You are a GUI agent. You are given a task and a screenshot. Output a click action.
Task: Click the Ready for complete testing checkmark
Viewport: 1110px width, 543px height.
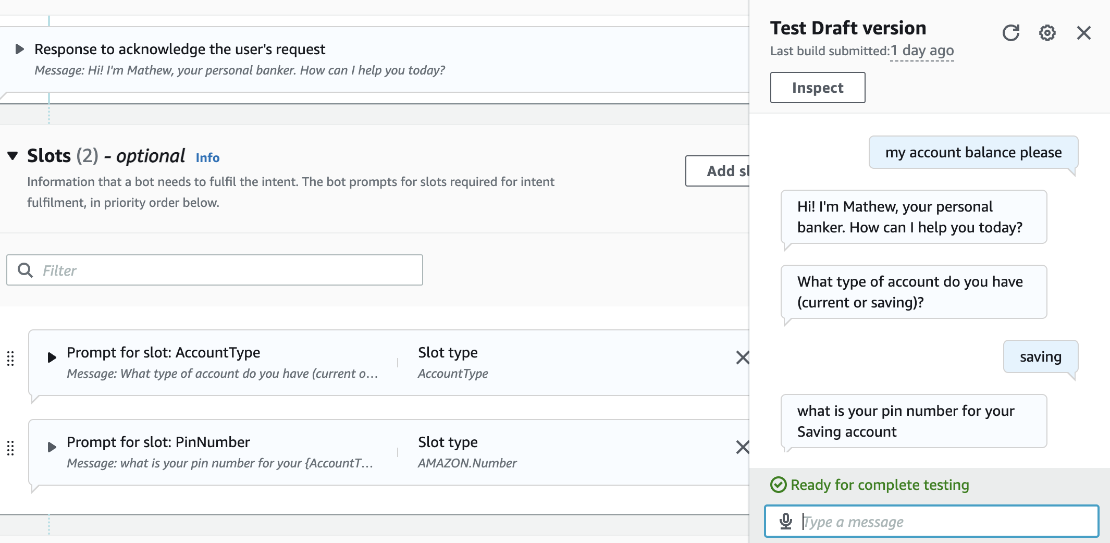coord(778,485)
